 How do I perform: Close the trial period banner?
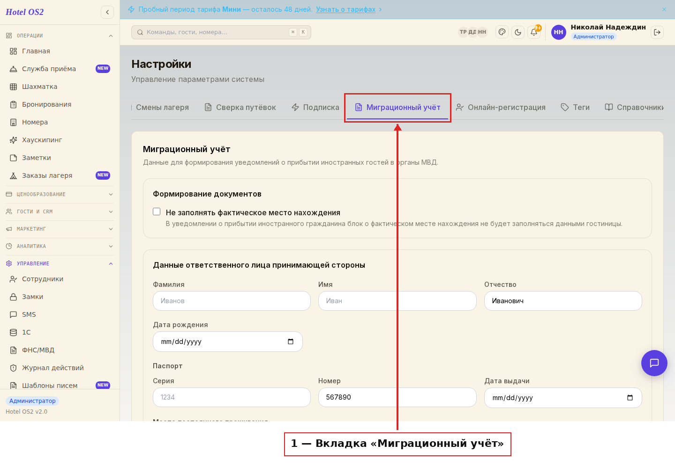pos(664,9)
